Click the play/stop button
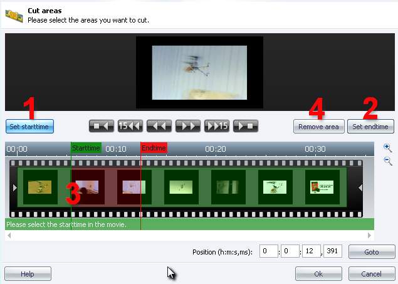This screenshot has height=284, width=398. [x=246, y=126]
